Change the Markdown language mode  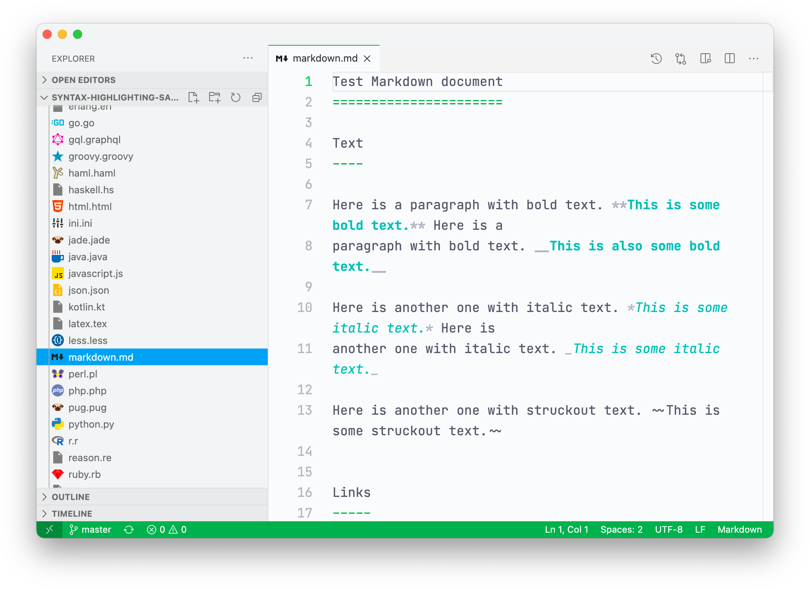point(739,529)
